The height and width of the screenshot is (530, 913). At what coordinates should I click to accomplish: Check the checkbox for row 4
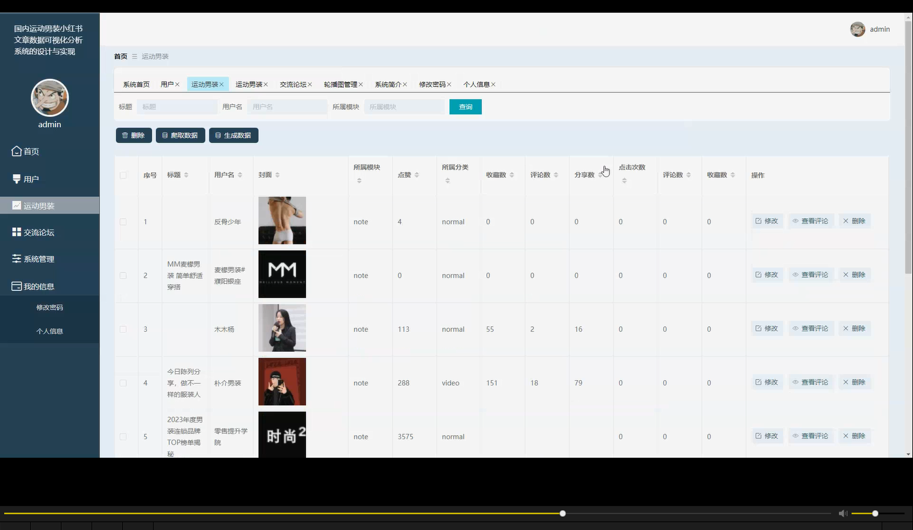[123, 382]
